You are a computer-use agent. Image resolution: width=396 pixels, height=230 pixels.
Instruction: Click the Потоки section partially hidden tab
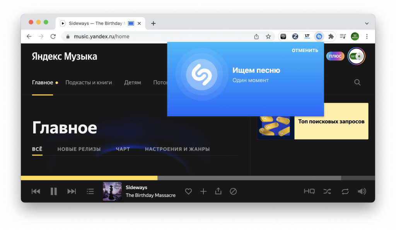[160, 82]
